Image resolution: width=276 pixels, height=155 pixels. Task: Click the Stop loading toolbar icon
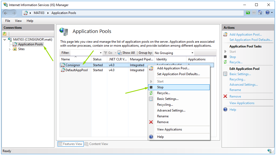(x=254, y=12)
